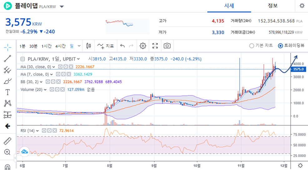
Task: Take a chart snapshot with camera icon
Action: coord(167,46)
